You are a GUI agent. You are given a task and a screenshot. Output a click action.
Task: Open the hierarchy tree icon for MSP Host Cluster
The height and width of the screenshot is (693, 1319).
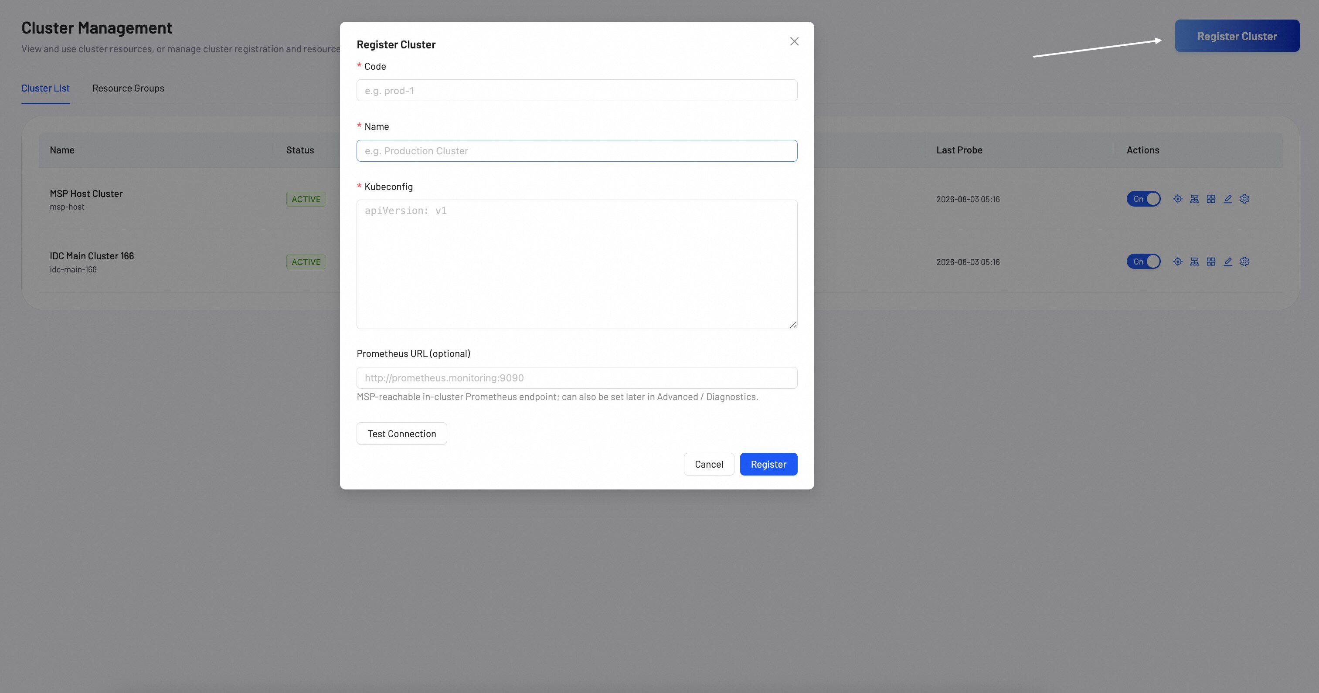1194,199
